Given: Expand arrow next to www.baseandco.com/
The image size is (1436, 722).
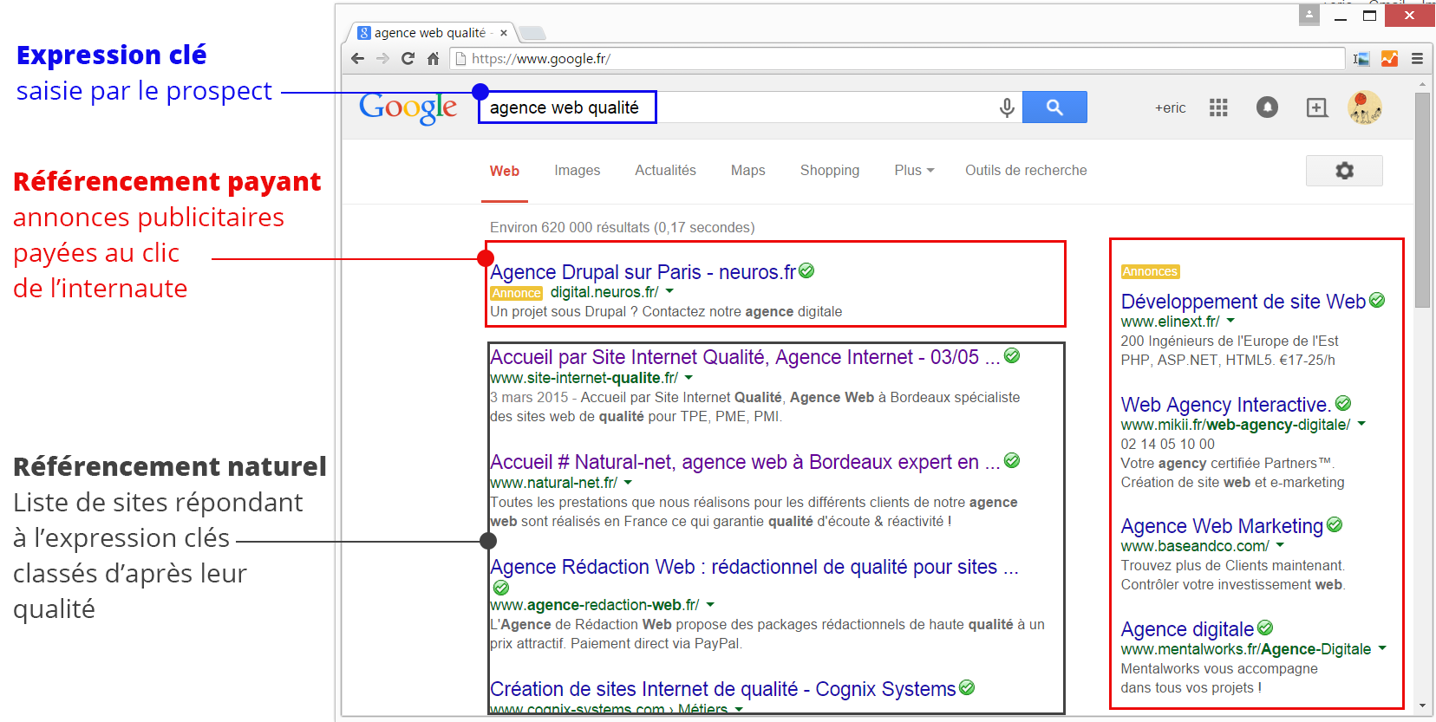Looking at the screenshot, I should click(x=1280, y=546).
